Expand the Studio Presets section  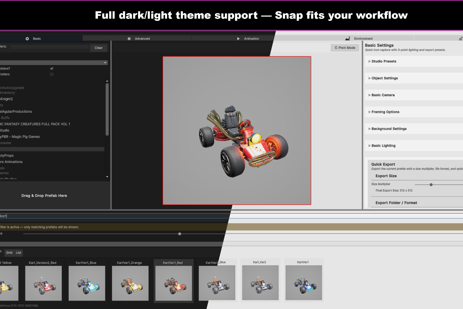pos(384,61)
